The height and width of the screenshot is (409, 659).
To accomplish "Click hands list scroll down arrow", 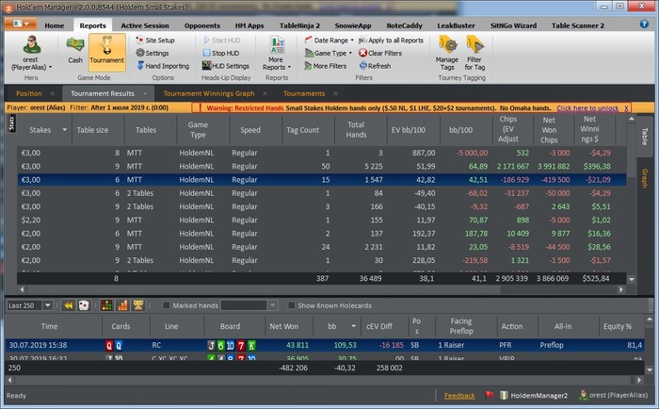I will point(650,370).
